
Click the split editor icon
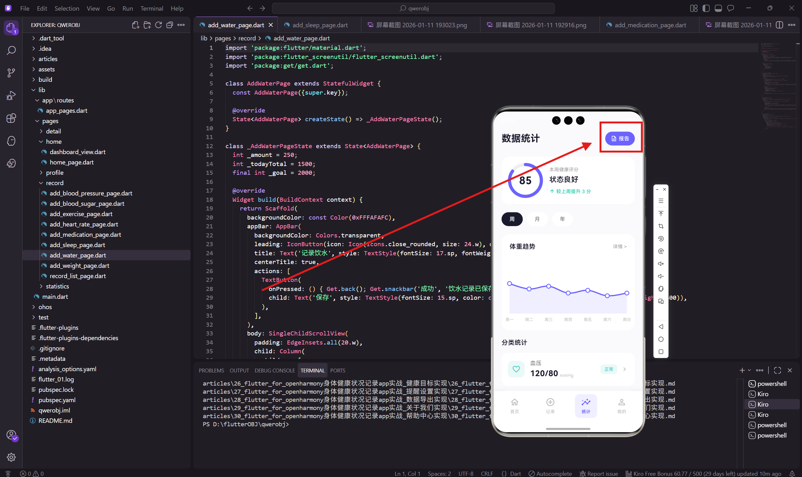779,25
